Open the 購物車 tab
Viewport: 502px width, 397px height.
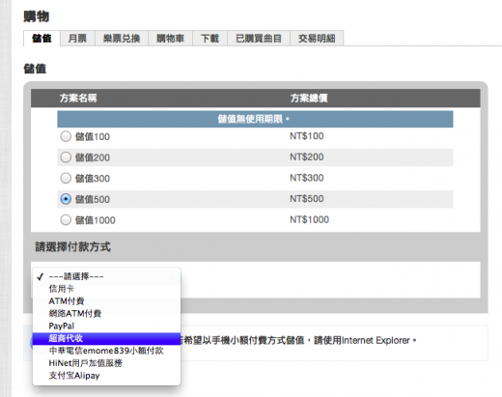[x=170, y=39]
